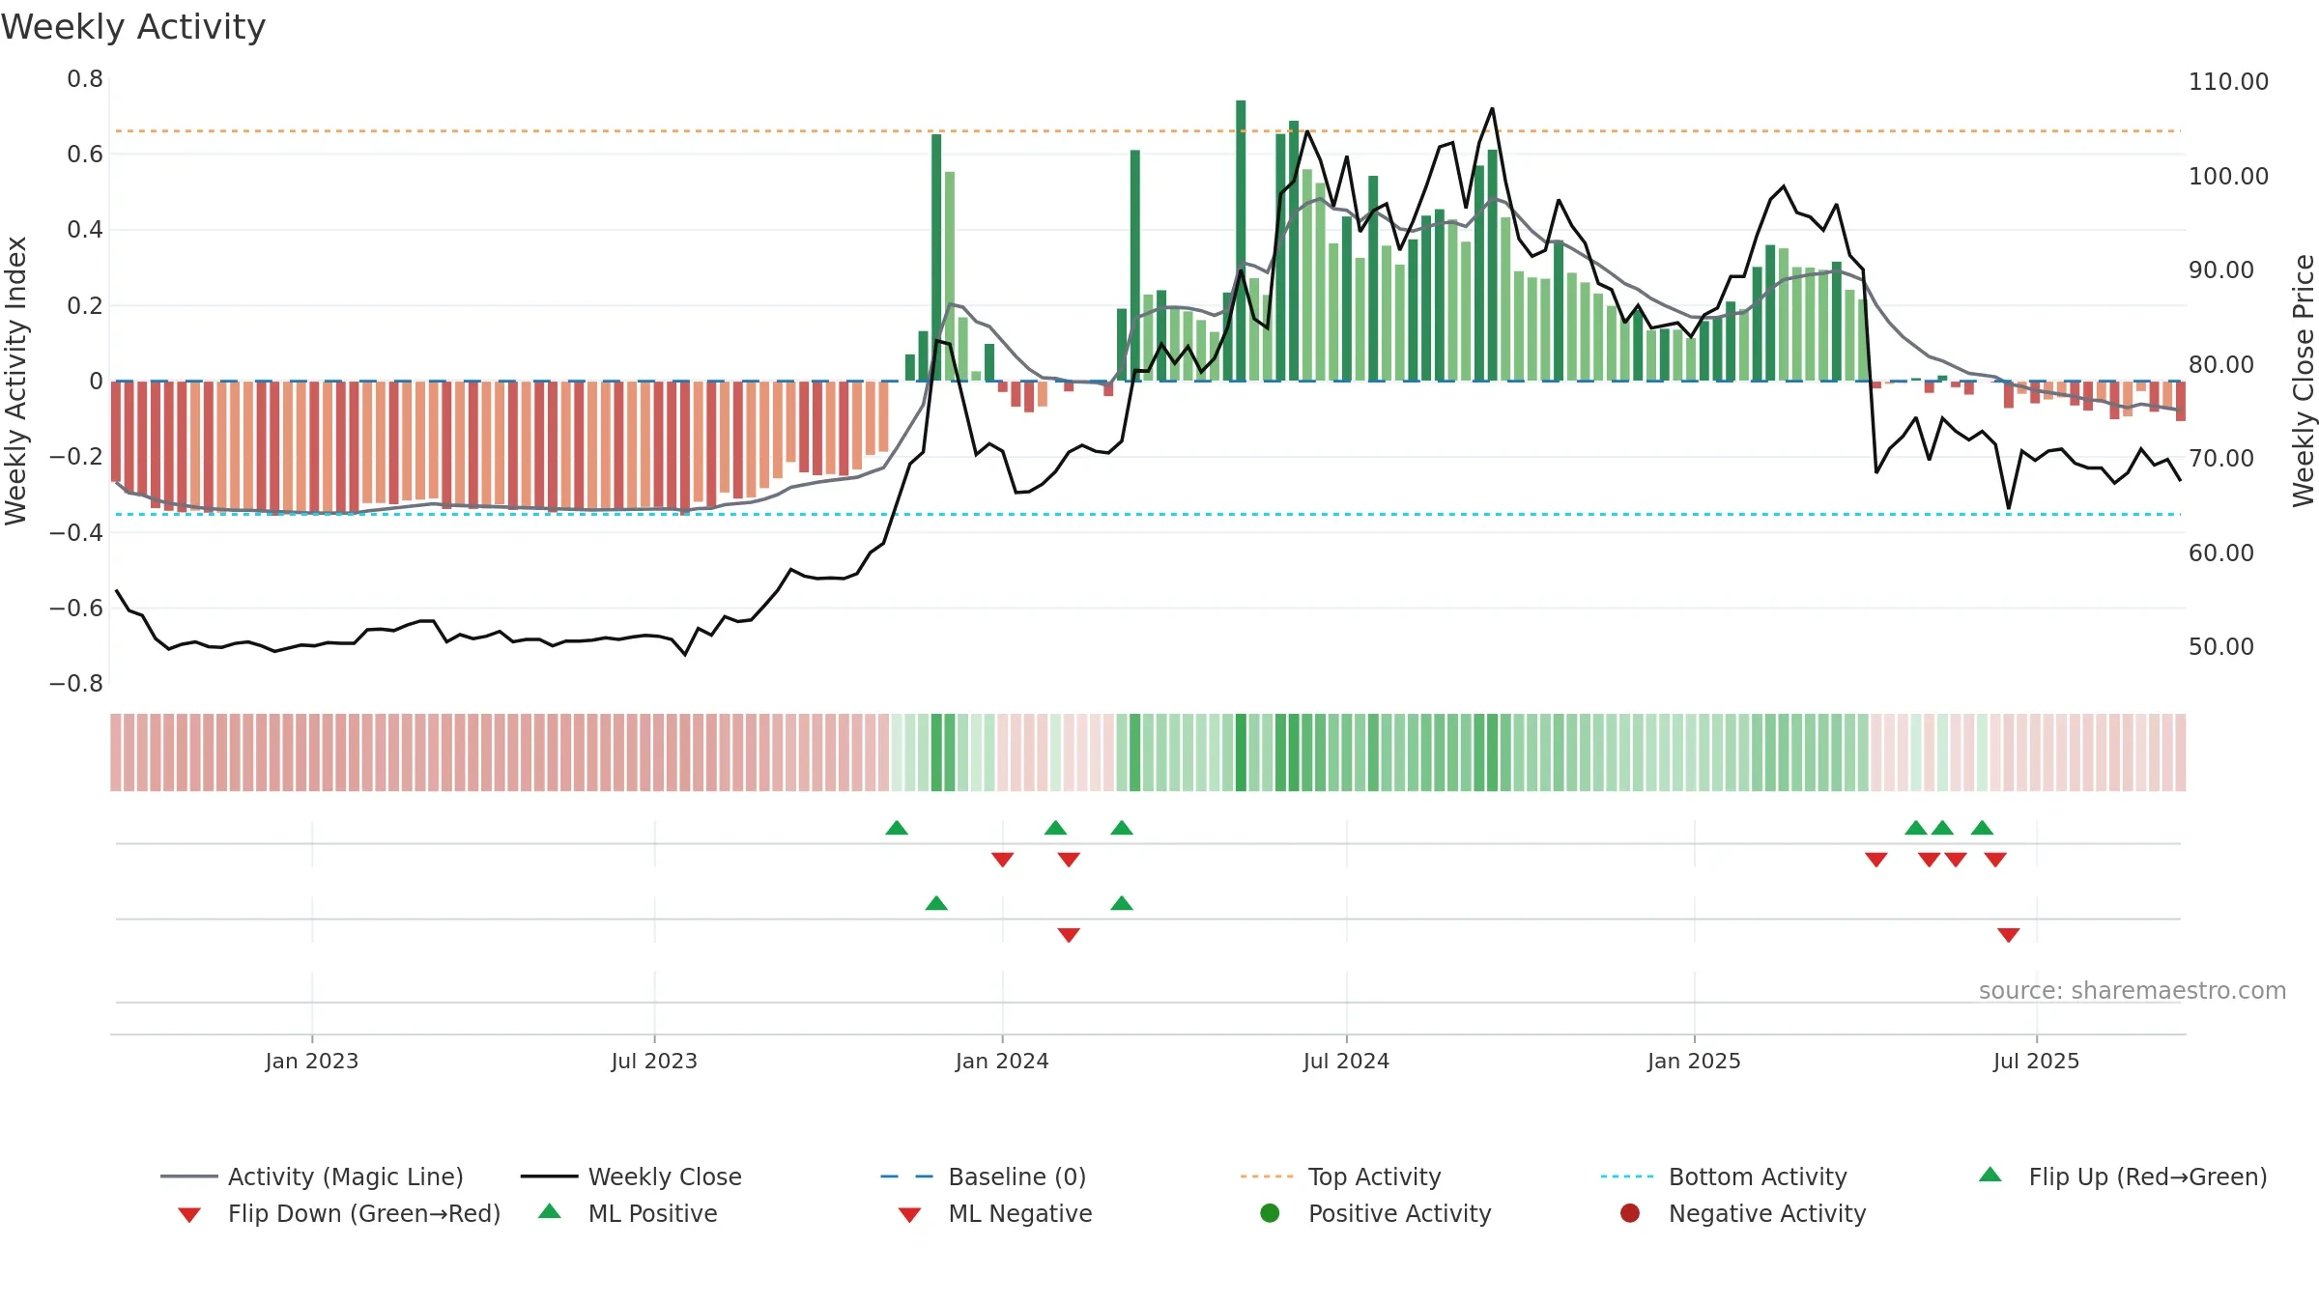Click the Jul 2024 x-axis label
2319x1304 pixels.
pos(1346,1061)
